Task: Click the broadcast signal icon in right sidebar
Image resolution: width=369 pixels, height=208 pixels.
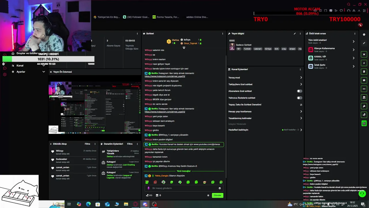Action: 364,89
